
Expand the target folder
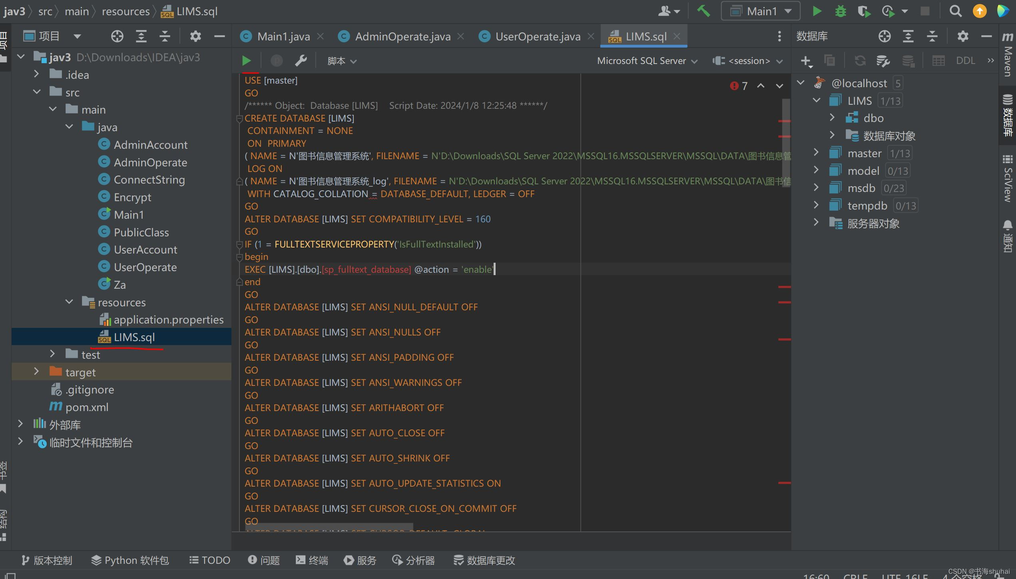pos(36,371)
